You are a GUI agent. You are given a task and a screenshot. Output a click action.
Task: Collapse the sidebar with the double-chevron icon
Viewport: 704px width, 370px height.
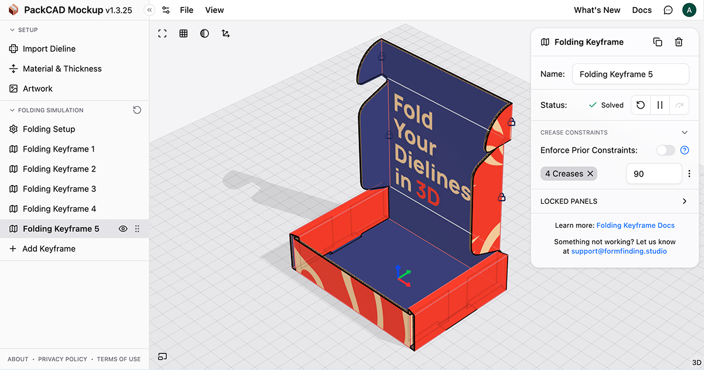(x=150, y=10)
